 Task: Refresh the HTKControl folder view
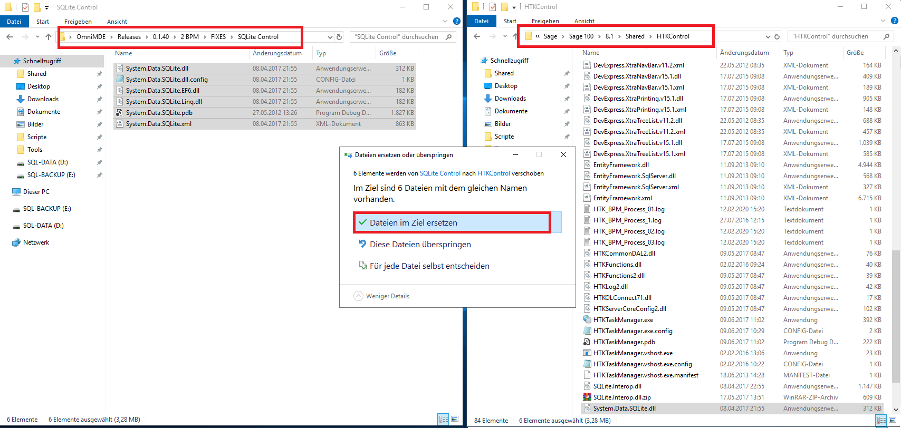click(x=777, y=36)
